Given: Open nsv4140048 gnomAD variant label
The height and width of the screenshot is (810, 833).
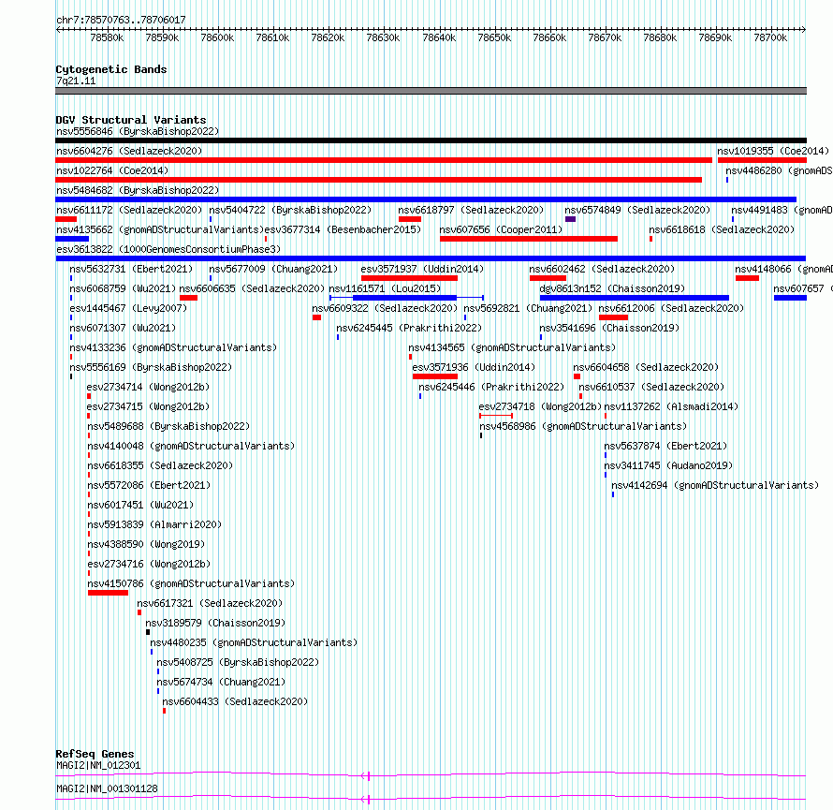Looking at the screenshot, I should click(x=191, y=446).
